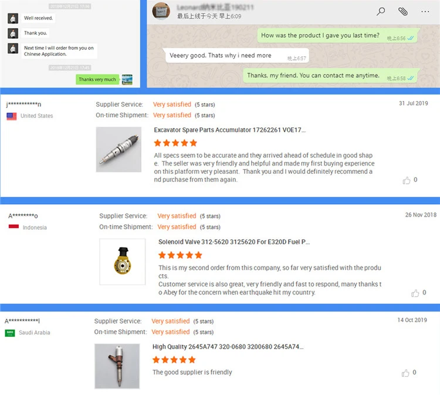Screen dimensions: 440x395
Task: Click sender avatar next to 'Thanks very much'
Action: click(x=127, y=79)
